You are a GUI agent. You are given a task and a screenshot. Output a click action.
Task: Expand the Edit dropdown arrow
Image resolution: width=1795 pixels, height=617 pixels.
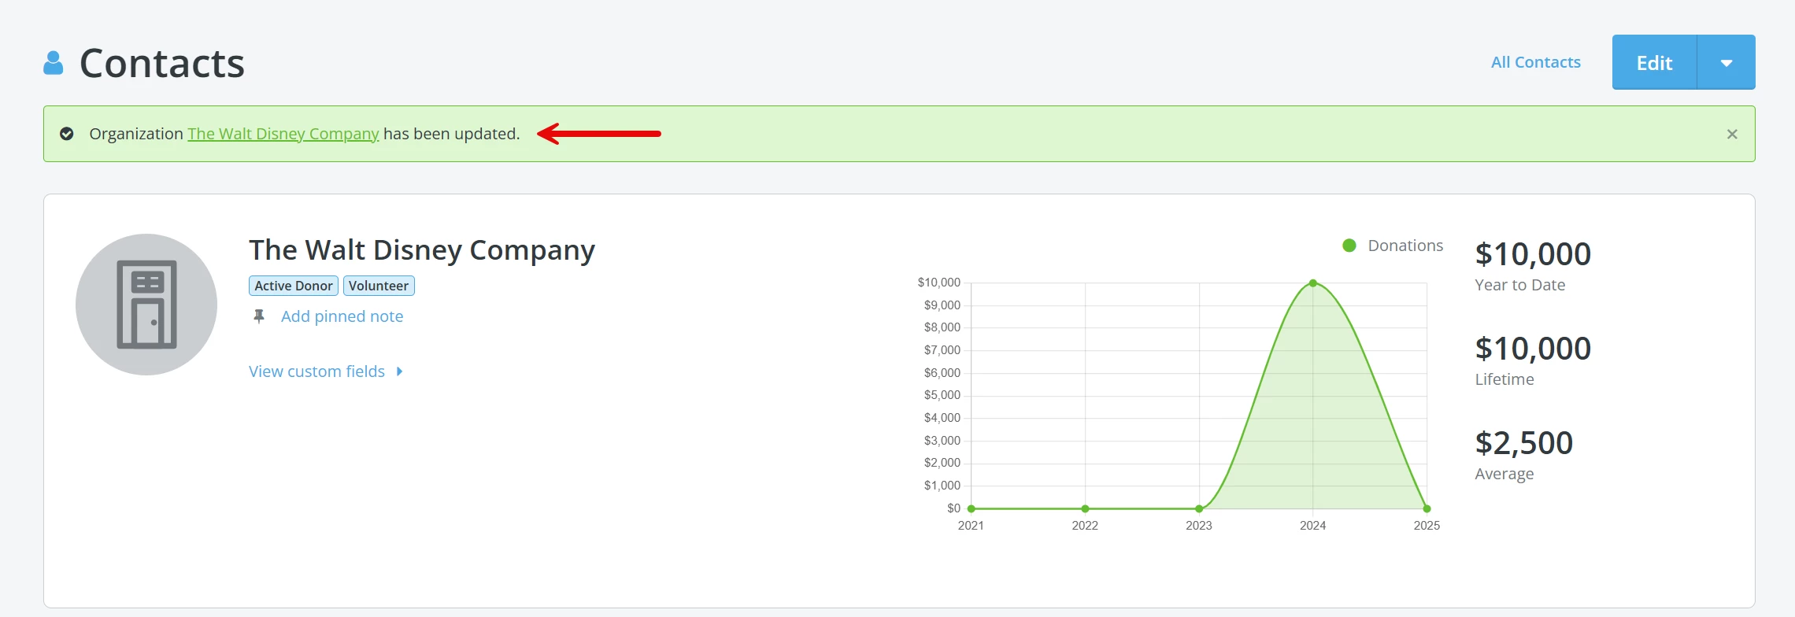click(x=1727, y=62)
